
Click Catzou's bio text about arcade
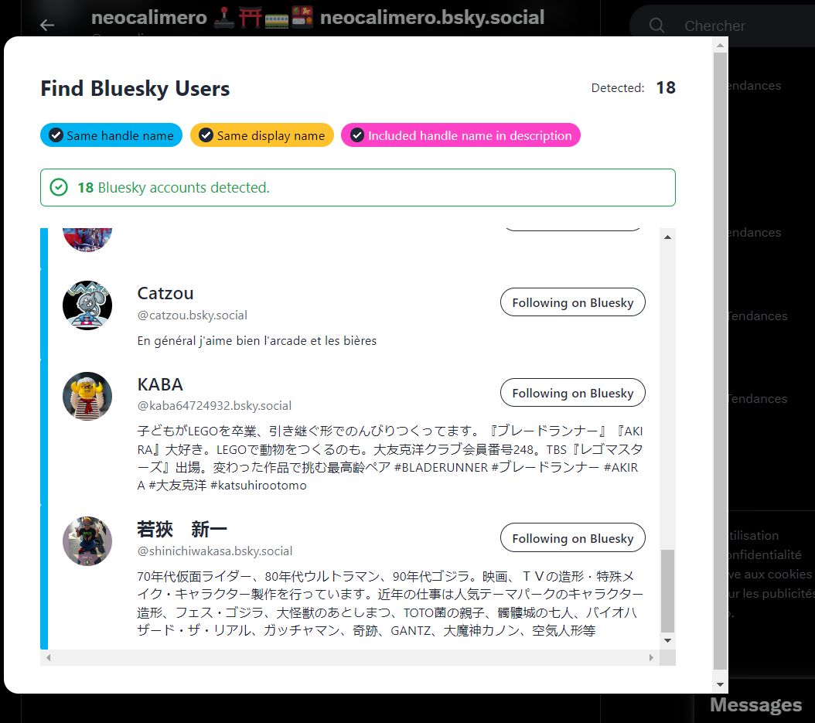257,340
